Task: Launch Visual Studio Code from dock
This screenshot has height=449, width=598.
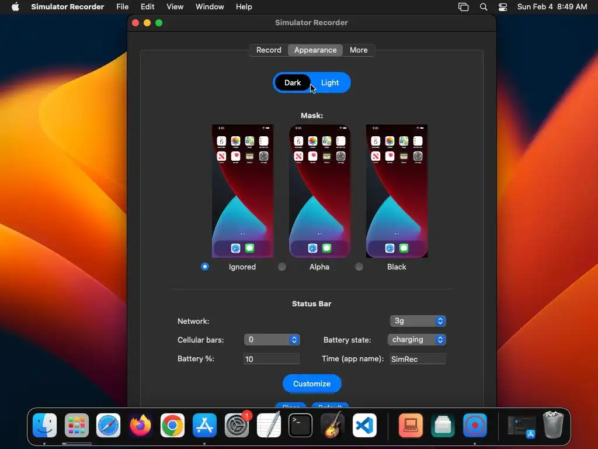Action: pyautogui.click(x=364, y=425)
